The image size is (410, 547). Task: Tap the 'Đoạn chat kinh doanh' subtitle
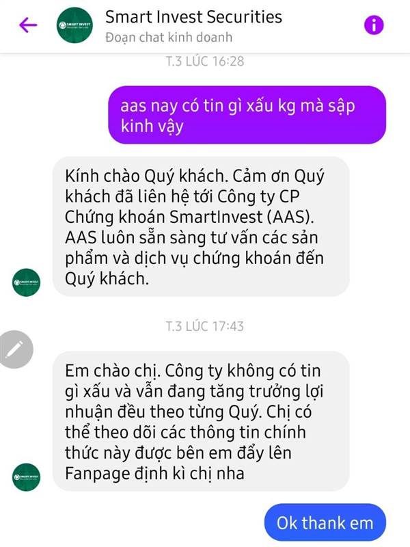(169, 38)
